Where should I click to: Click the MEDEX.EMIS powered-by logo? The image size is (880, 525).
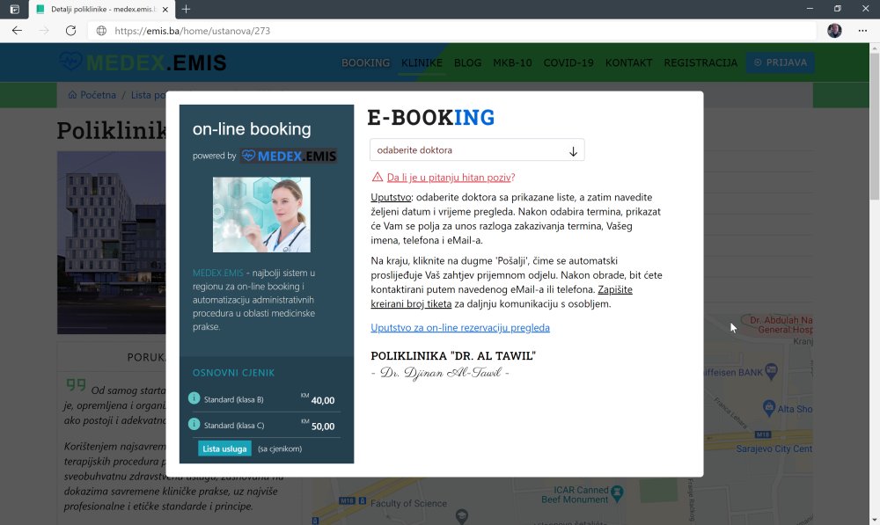(x=289, y=156)
